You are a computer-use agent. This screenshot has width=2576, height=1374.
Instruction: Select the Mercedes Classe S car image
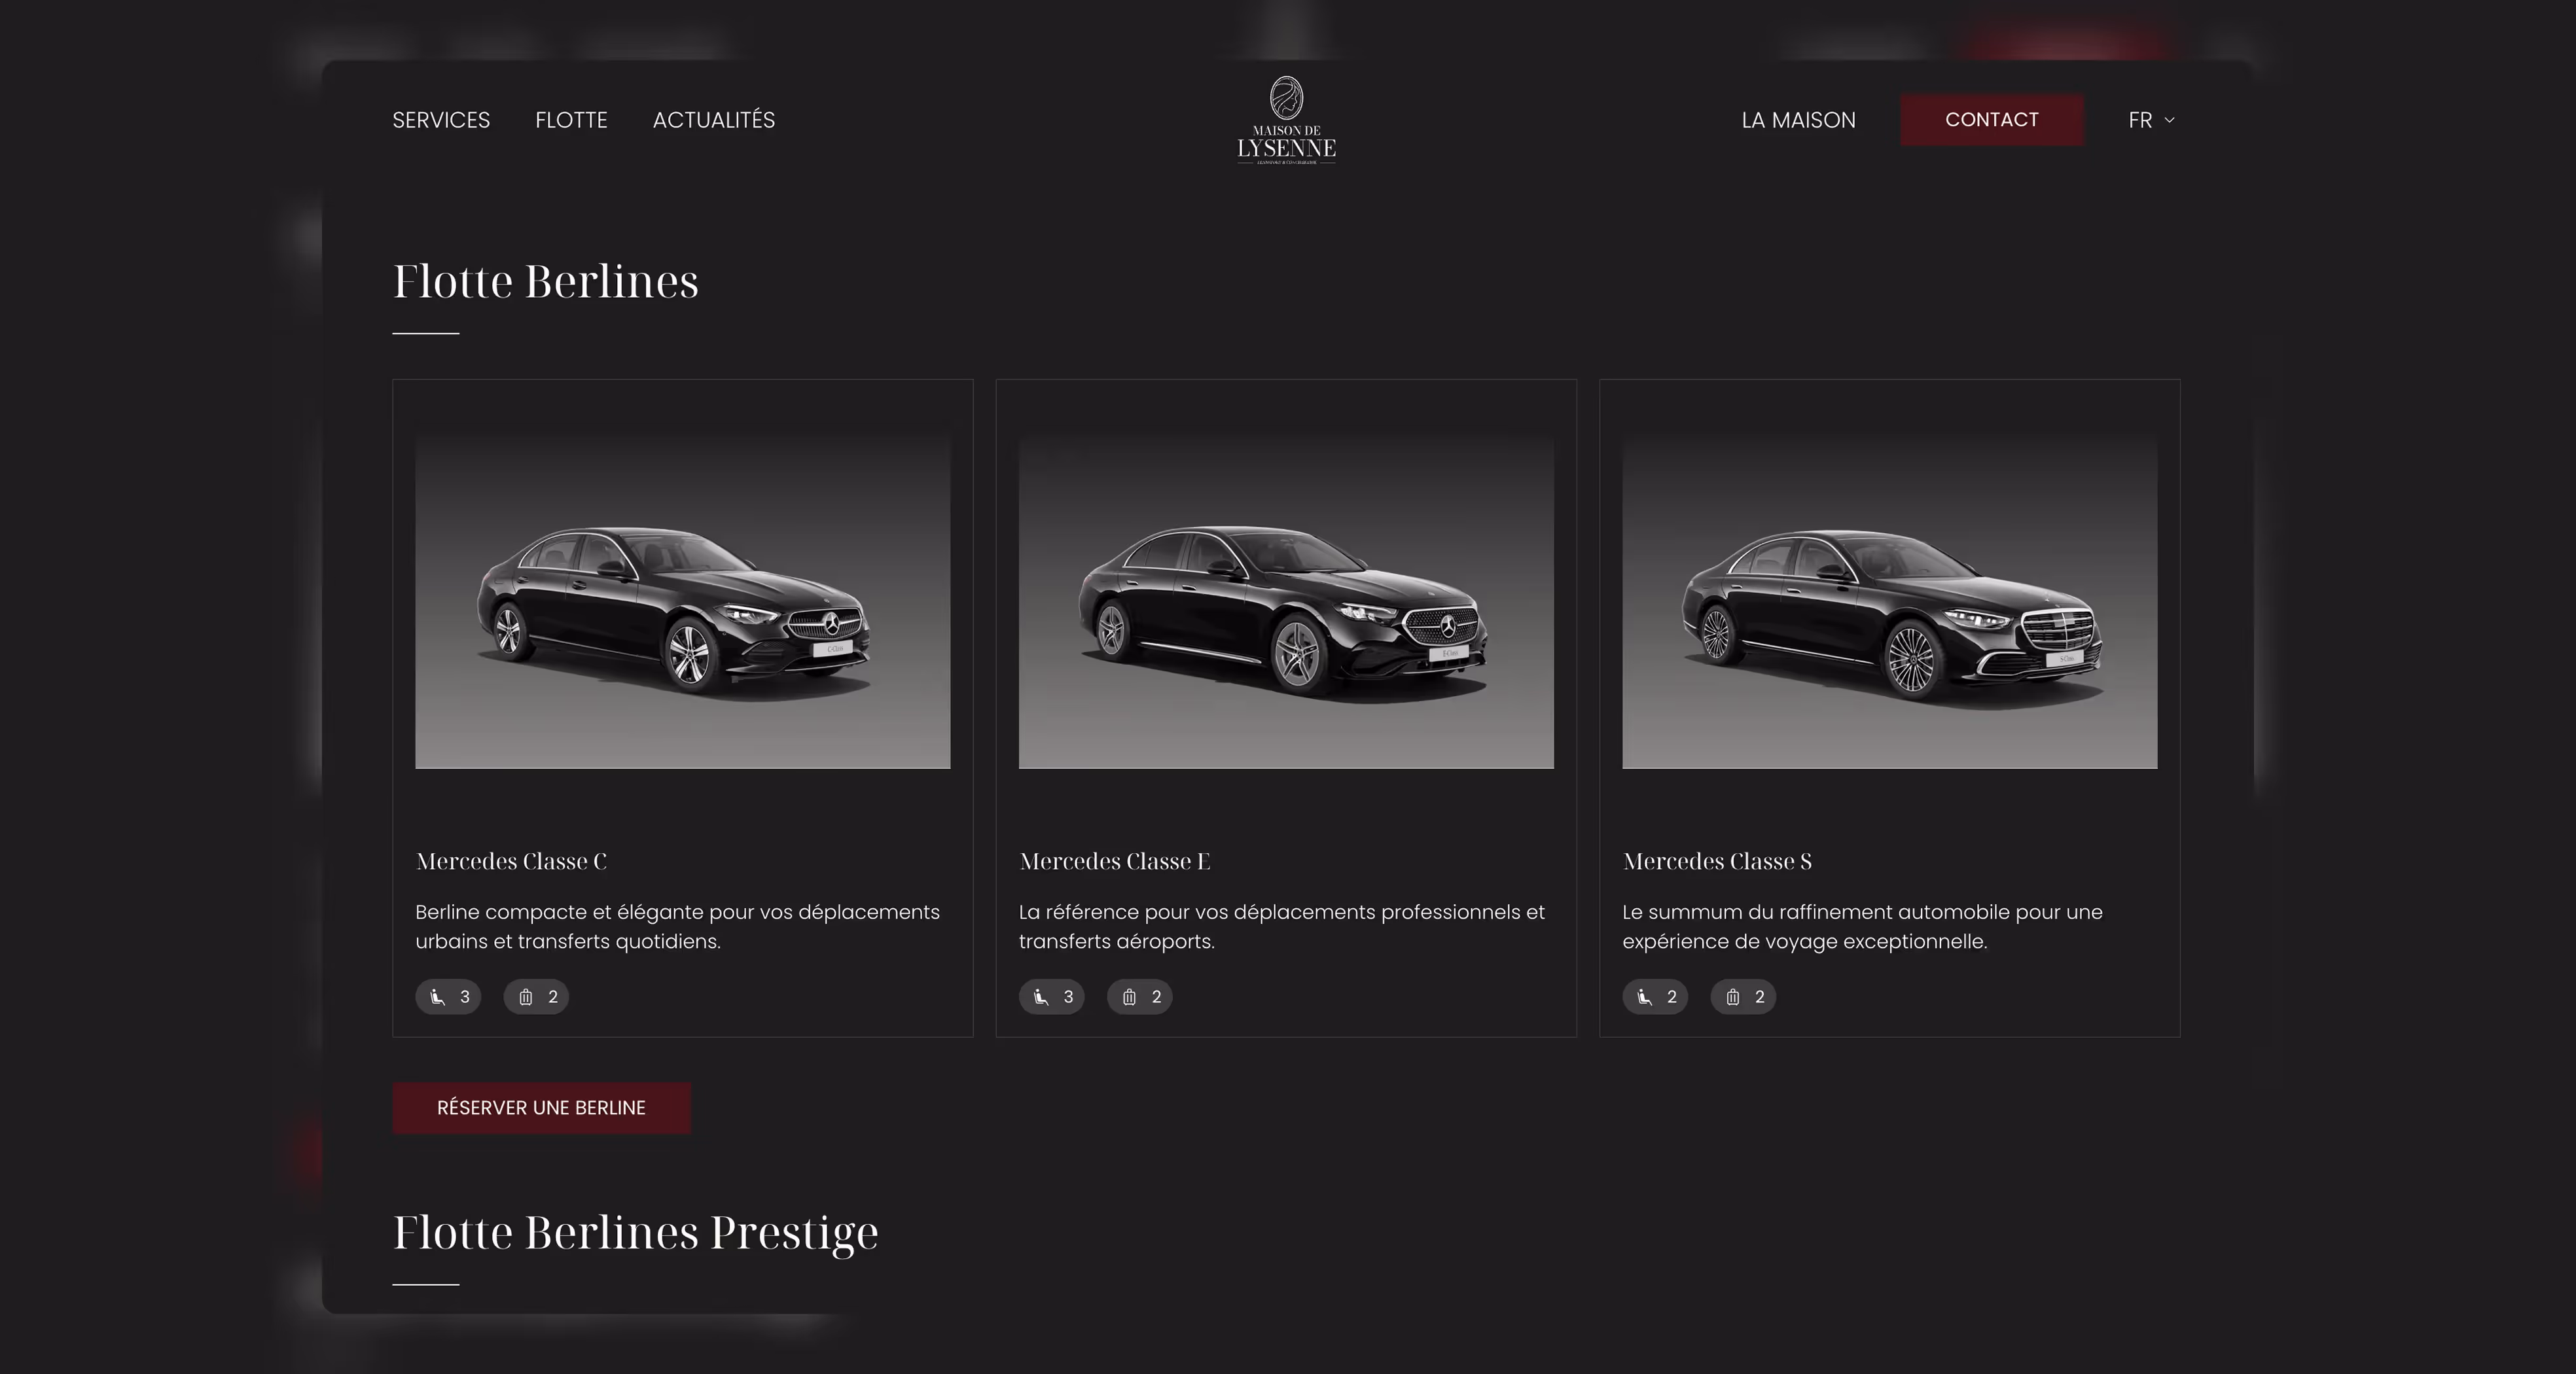pos(1889,601)
